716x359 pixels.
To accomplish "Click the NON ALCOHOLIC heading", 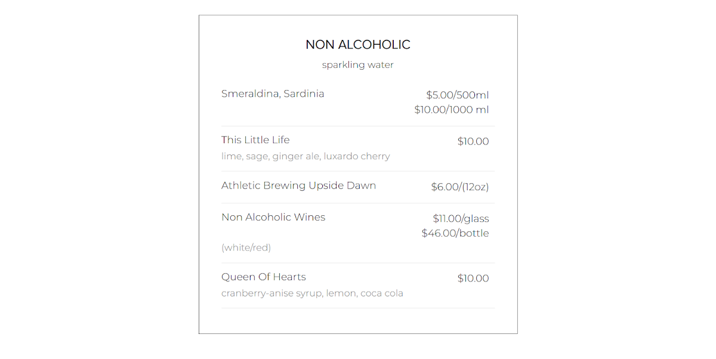I will [x=357, y=45].
